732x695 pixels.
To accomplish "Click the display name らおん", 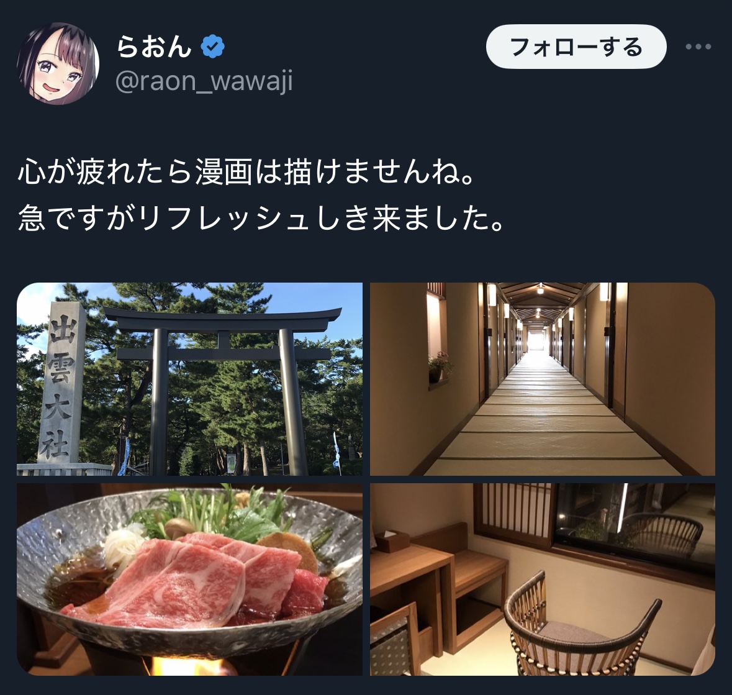I will click(x=155, y=47).
